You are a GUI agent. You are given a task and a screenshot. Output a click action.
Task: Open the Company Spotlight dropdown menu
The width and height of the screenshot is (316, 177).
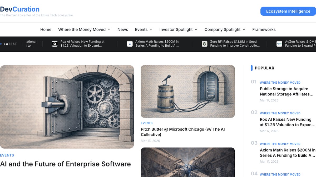pos(225,30)
